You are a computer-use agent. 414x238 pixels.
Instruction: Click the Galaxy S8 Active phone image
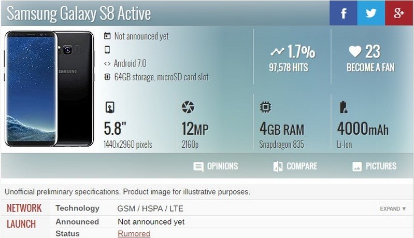click(x=49, y=89)
